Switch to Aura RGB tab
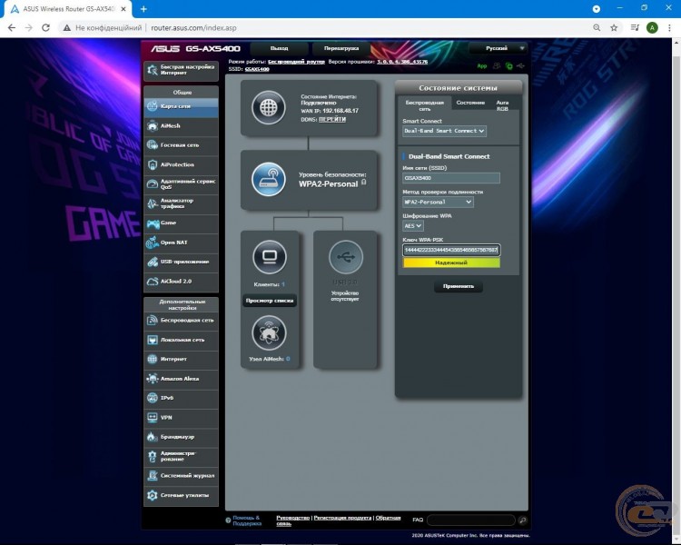 502,105
